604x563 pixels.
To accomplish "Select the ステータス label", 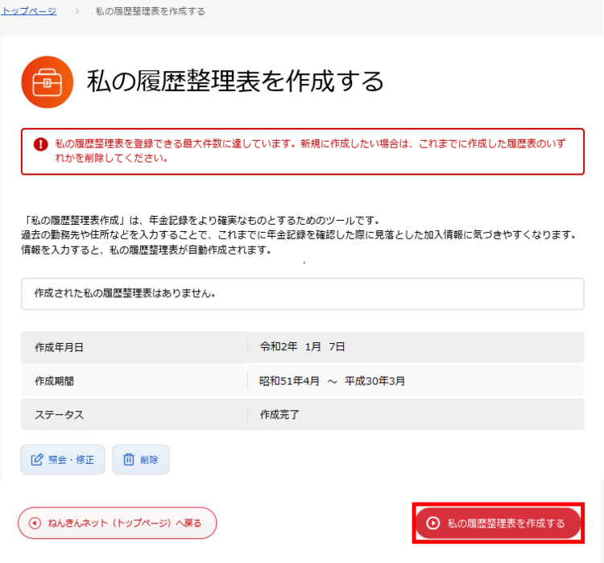I will 60,415.
